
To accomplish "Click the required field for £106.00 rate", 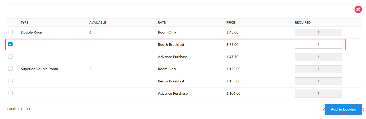I will (x=318, y=93).
